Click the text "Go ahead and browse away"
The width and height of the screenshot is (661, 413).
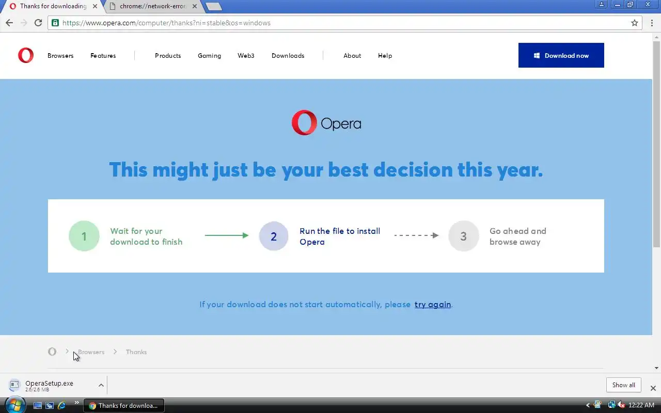coord(517,236)
